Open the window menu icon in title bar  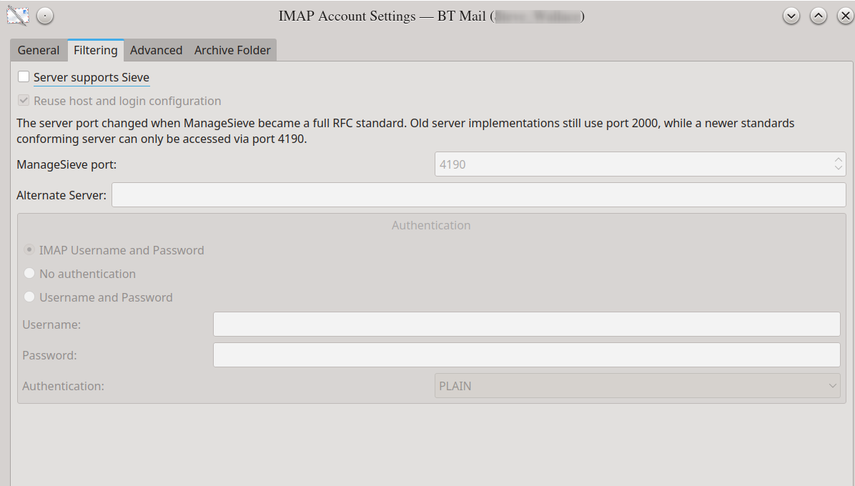click(17, 16)
